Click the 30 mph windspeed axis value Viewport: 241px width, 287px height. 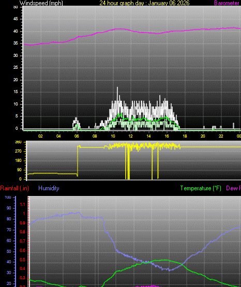[16, 56]
